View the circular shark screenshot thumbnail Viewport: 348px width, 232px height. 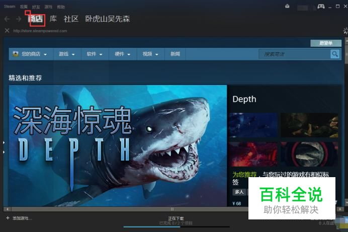click(309, 154)
